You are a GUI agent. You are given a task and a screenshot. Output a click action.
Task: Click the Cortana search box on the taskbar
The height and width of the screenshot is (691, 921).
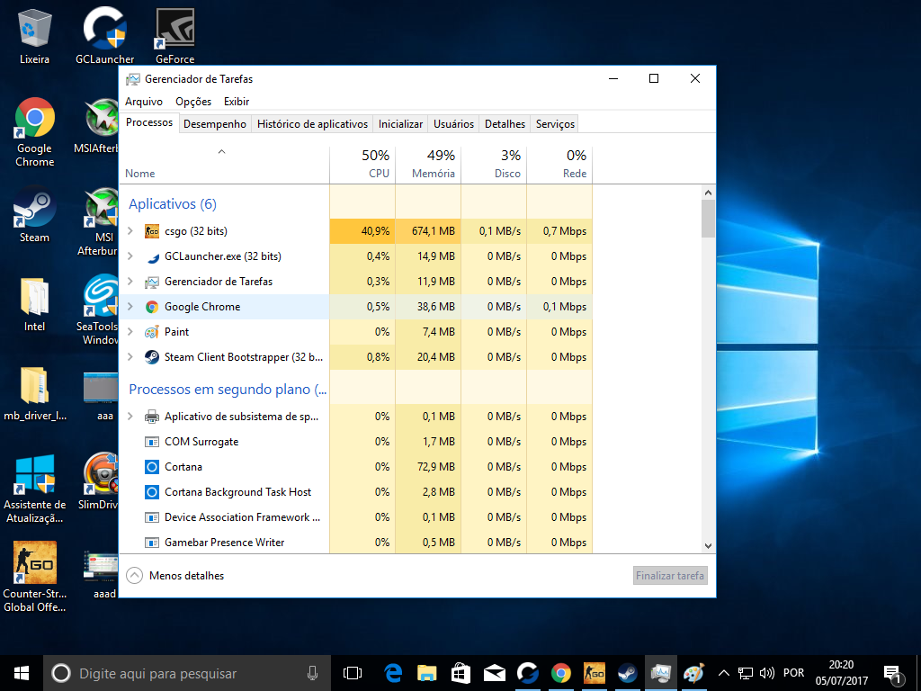point(185,673)
